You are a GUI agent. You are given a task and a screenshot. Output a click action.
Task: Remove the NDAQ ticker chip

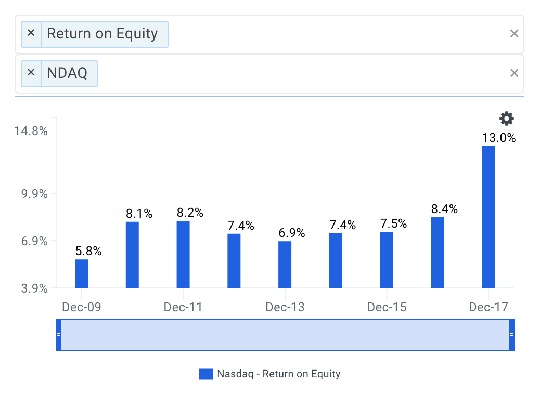point(31,73)
